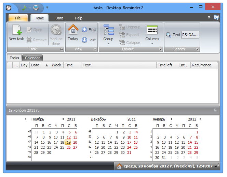Open the dropdown arrow beside music note

coord(30,8)
